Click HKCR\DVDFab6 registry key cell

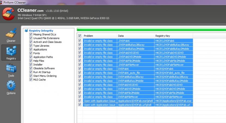coord(173,69)
